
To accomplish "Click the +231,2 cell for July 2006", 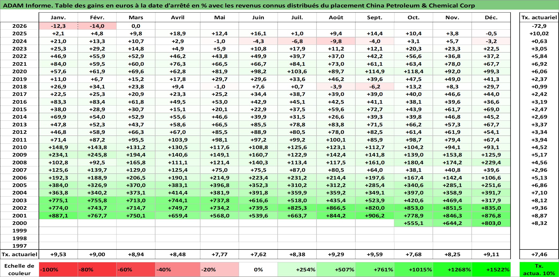I will (x=297, y=178).
